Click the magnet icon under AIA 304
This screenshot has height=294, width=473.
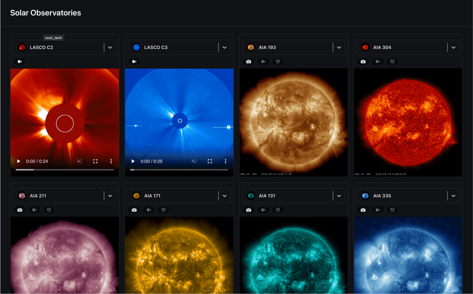tap(392, 61)
